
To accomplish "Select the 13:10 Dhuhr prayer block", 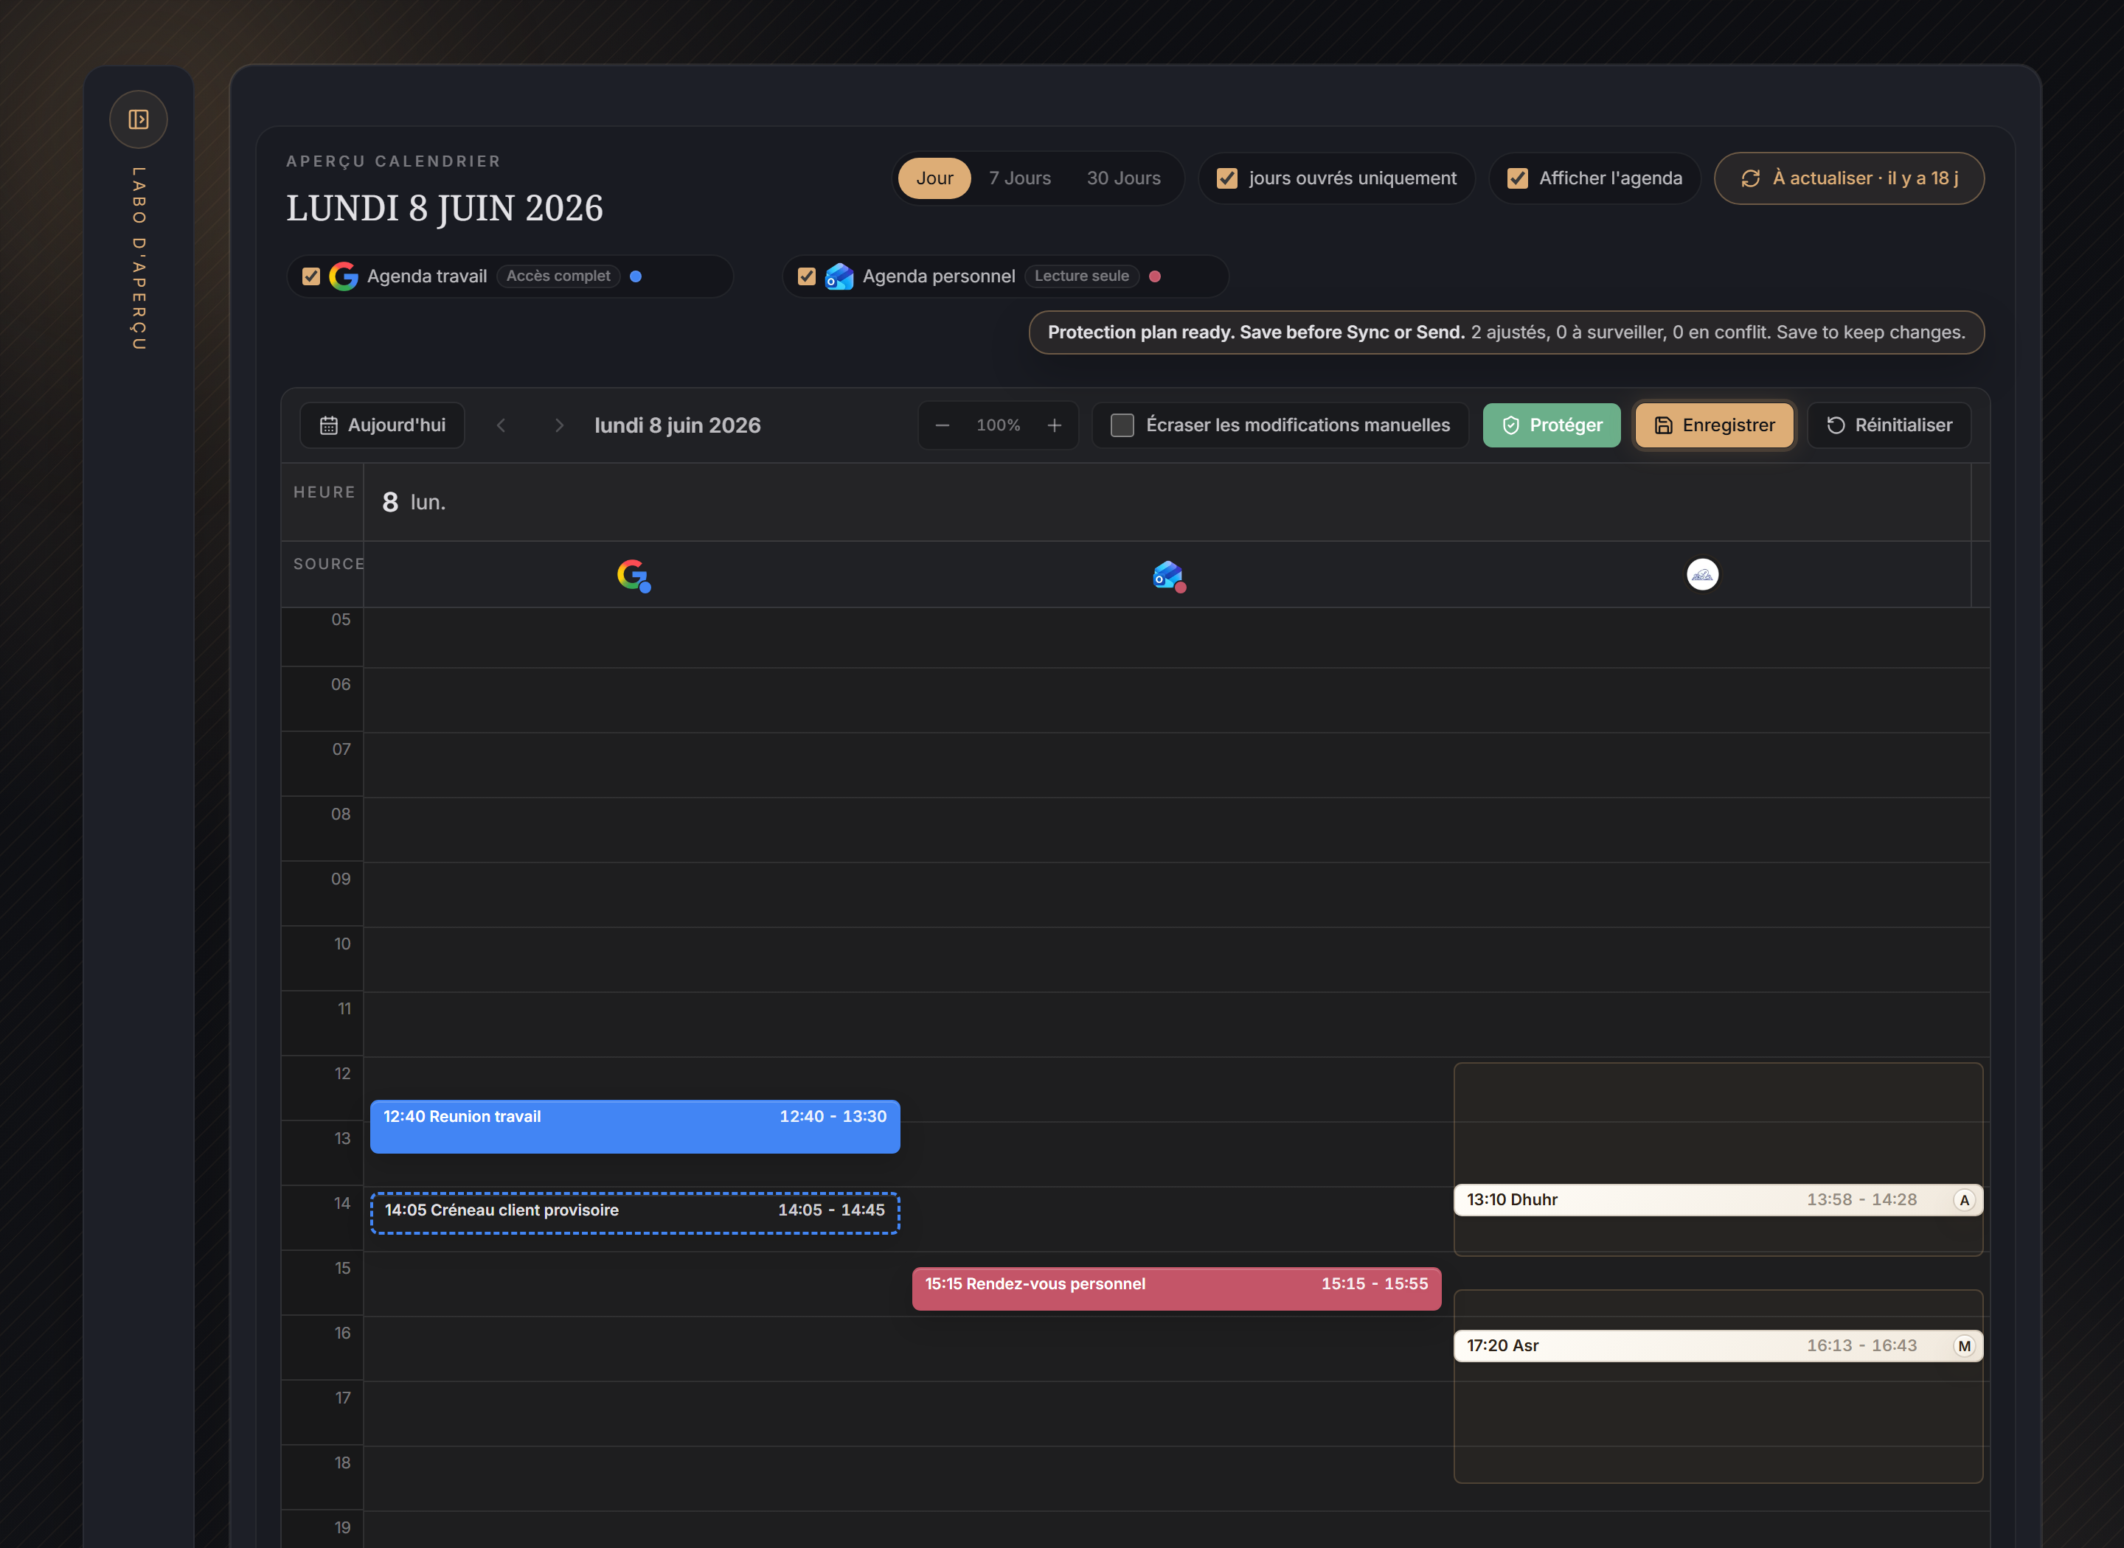I will click(1718, 1200).
